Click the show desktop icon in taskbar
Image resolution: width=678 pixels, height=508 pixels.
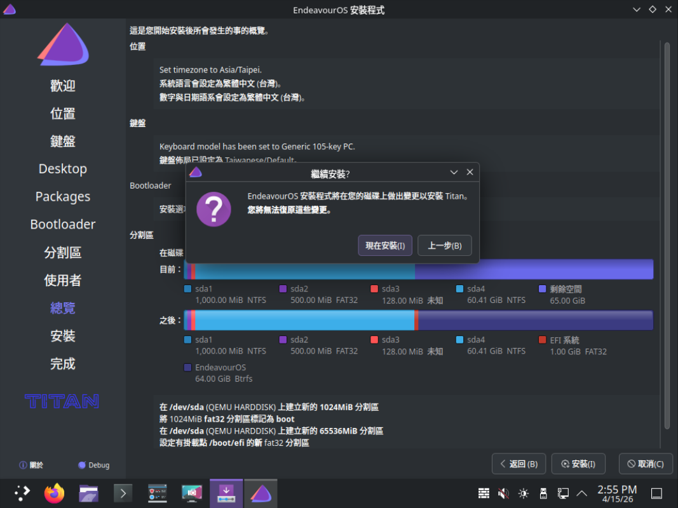pos(657,493)
